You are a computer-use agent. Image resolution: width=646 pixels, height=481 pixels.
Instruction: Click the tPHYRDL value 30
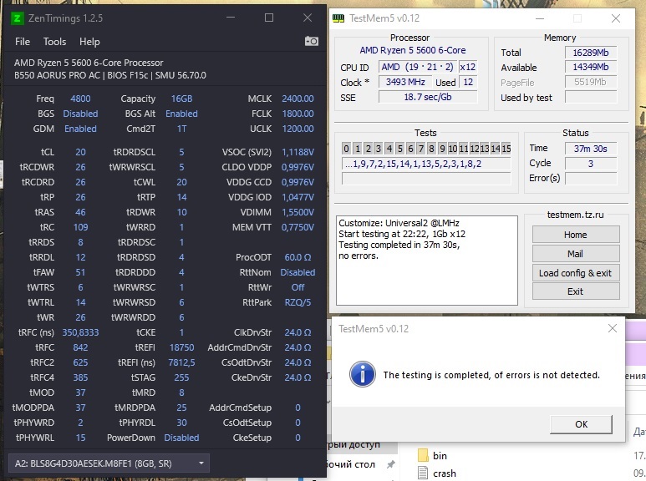[x=181, y=423]
